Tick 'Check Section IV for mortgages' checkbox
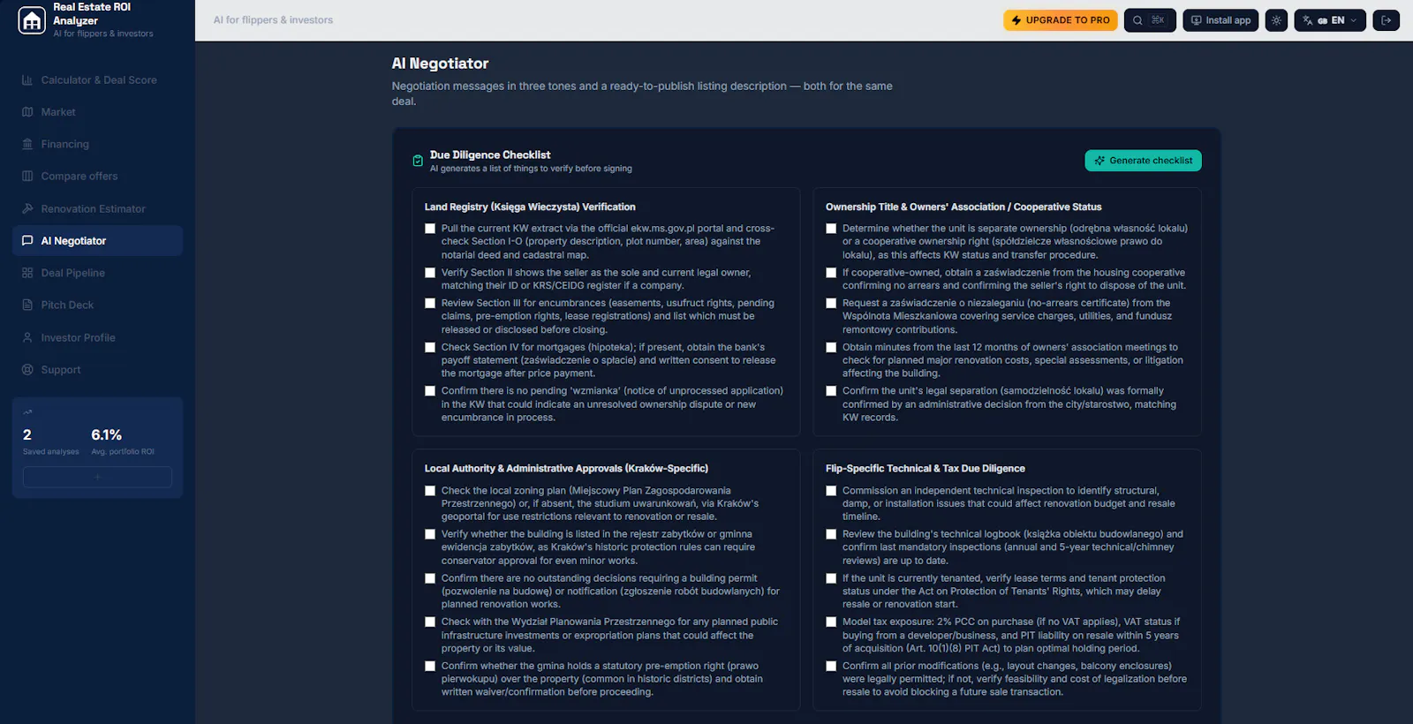The width and height of the screenshot is (1413, 724). click(430, 348)
